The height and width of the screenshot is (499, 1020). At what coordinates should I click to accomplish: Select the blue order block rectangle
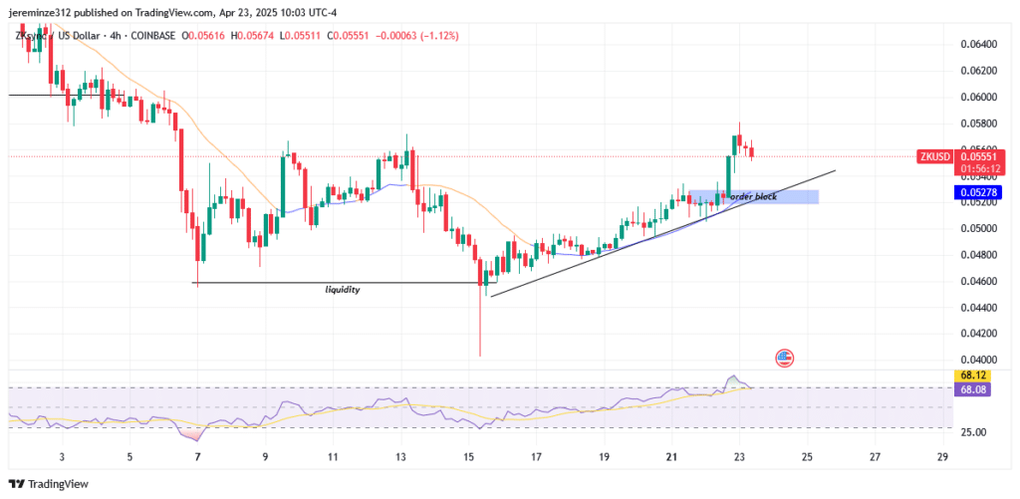point(753,196)
